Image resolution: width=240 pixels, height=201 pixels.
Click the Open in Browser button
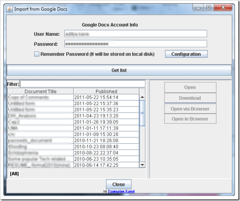coord(190,119)
